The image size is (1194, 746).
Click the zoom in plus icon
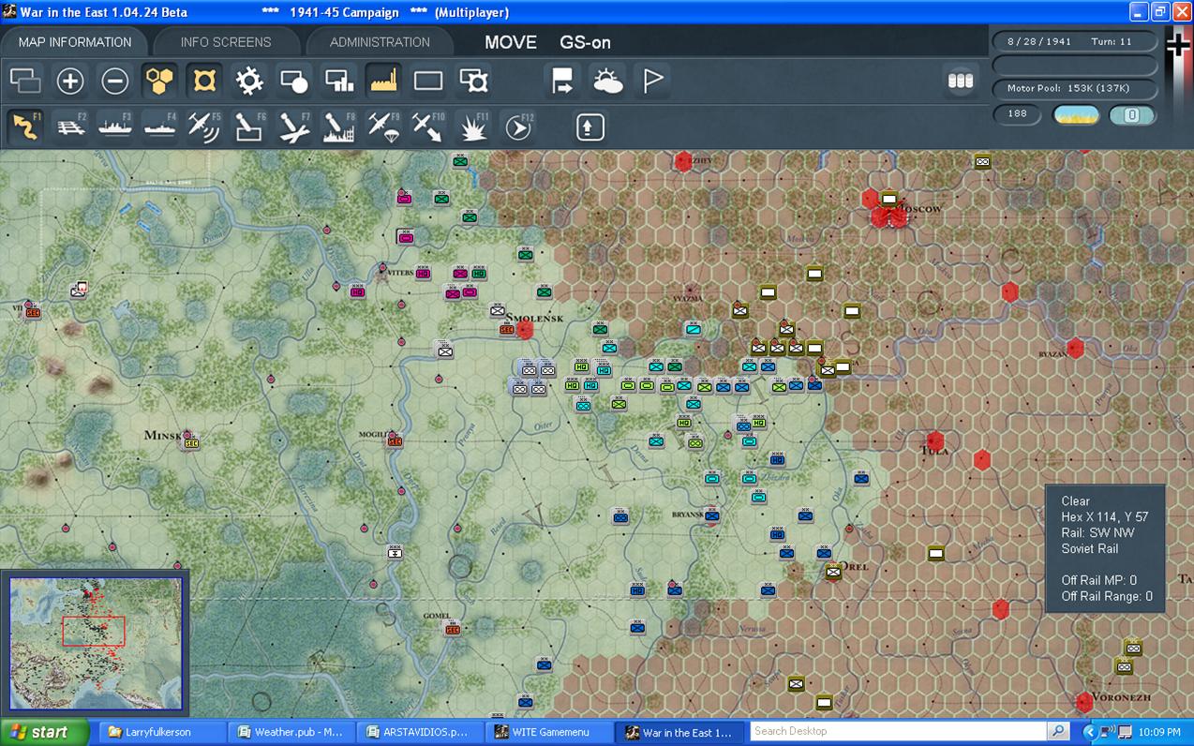coord(70,82)
